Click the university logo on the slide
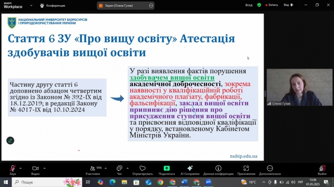 12,22
